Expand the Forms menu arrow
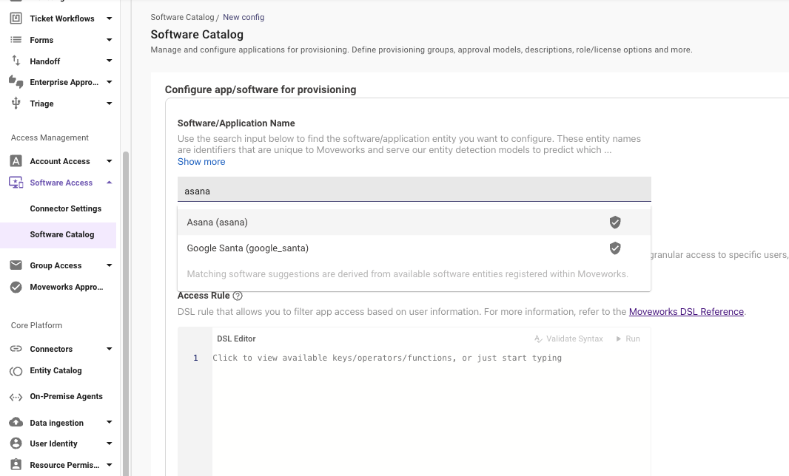789x476 pixels. point(109,40)
